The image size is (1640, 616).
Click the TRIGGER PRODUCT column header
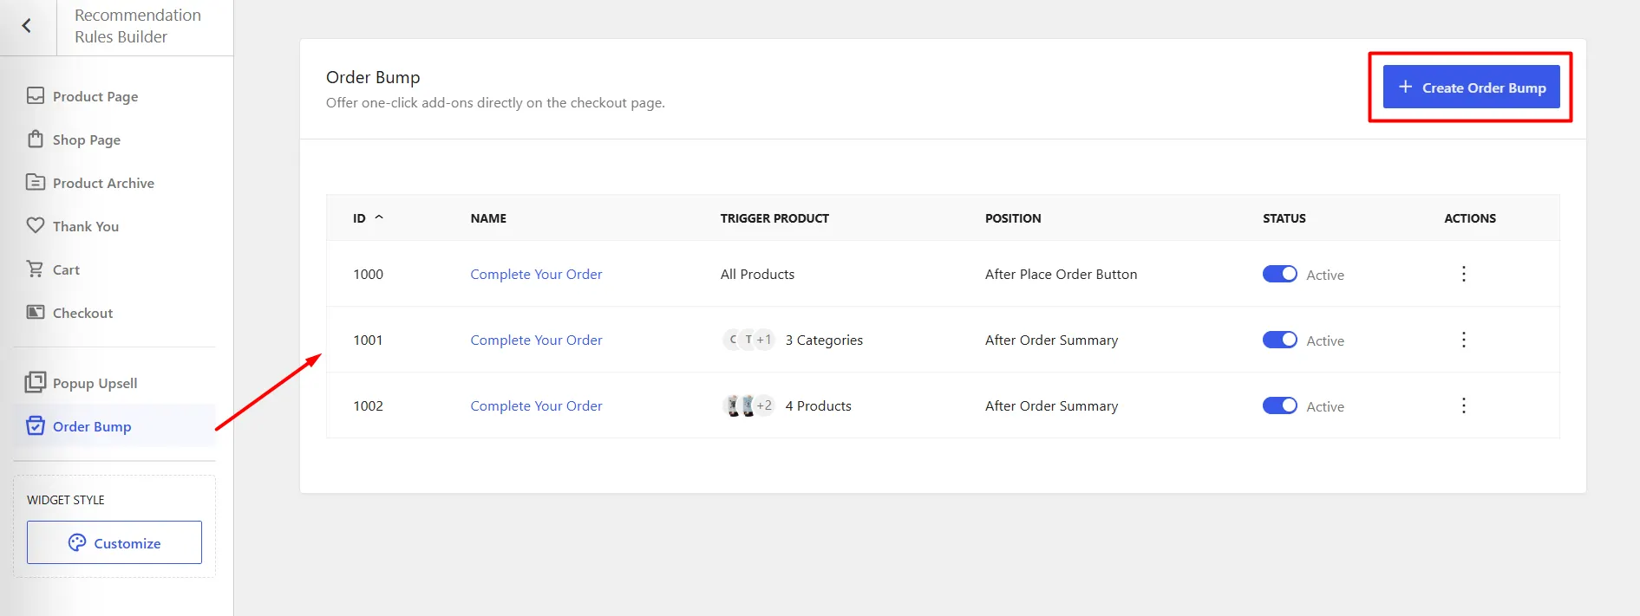774,218
